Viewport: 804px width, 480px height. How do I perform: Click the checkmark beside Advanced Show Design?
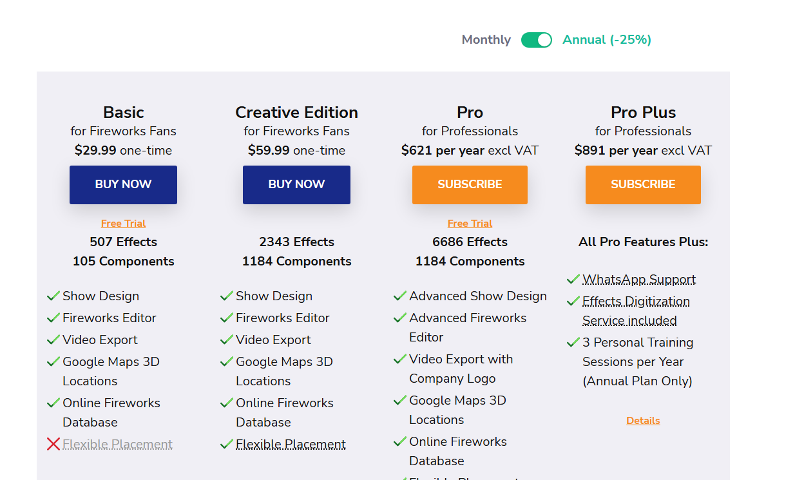400,296
